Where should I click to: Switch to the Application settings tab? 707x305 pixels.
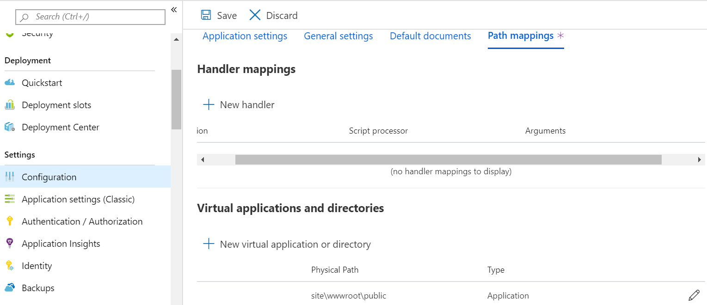click(245, 36)
